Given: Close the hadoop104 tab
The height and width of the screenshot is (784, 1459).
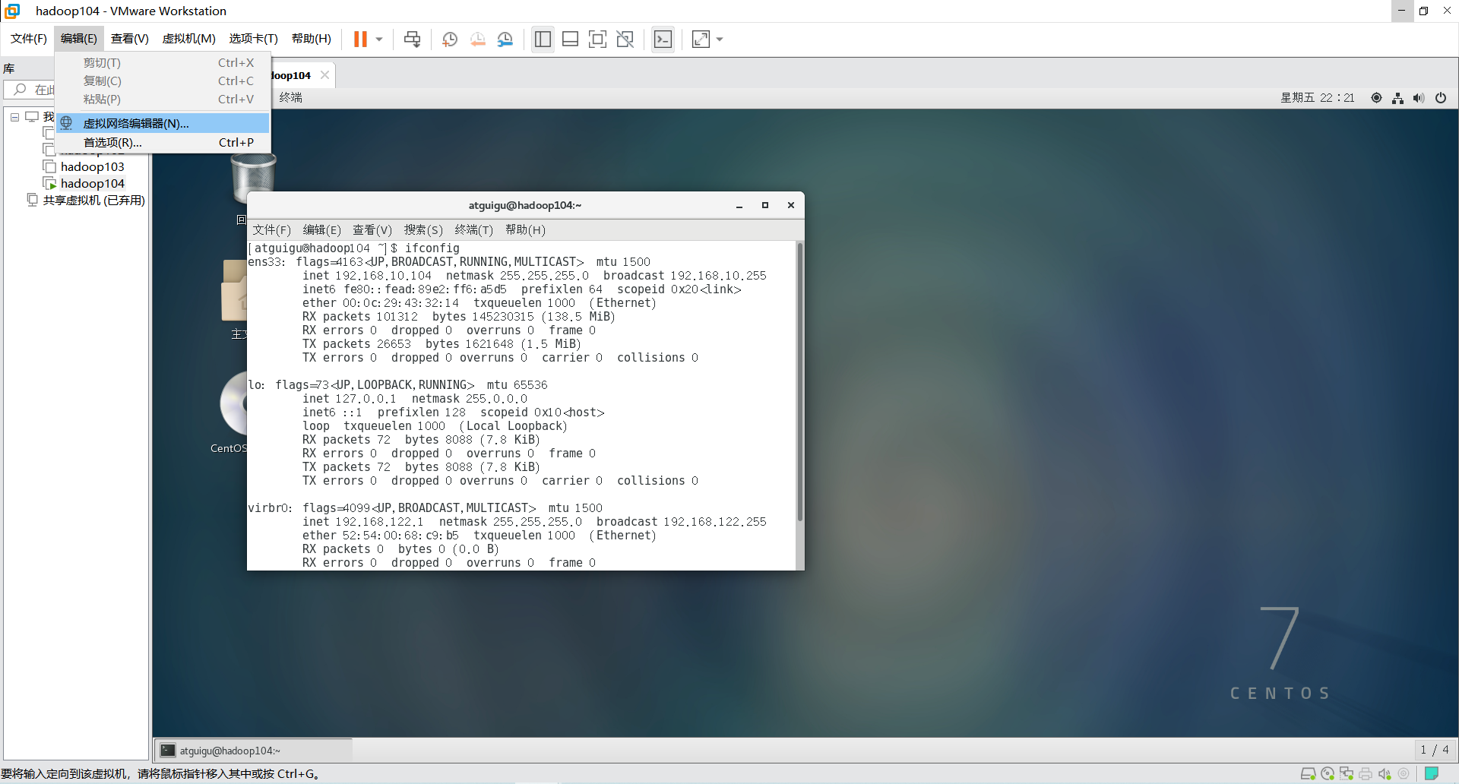Looking at the screenshot, I should click(324, 74).
